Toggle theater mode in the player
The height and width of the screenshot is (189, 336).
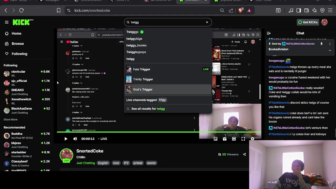pyautogui.click(x=234, y=139)
